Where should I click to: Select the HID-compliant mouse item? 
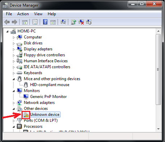click(50, 85)
